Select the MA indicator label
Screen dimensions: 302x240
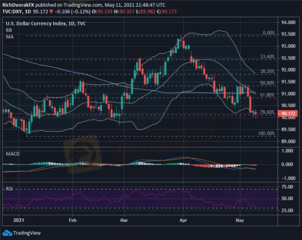(8, 36)
